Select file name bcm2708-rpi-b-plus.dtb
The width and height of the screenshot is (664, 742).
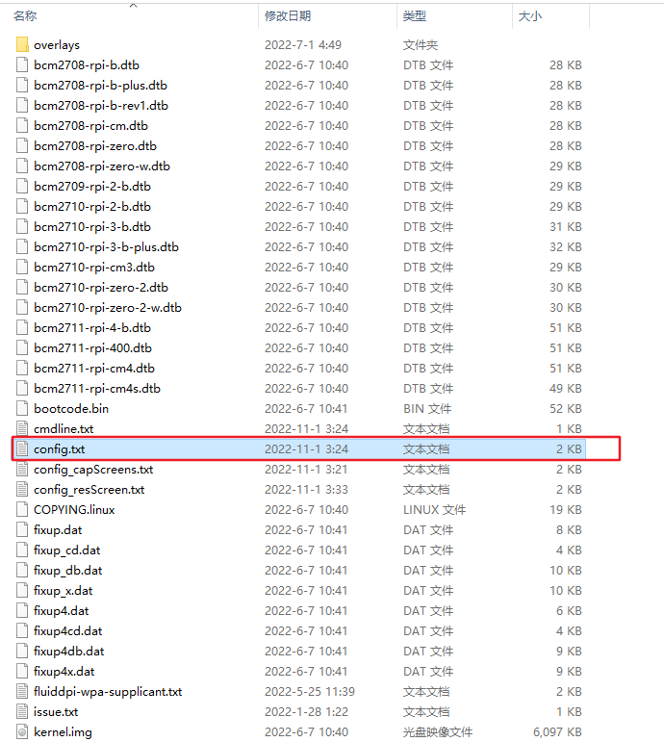(100, 86)
